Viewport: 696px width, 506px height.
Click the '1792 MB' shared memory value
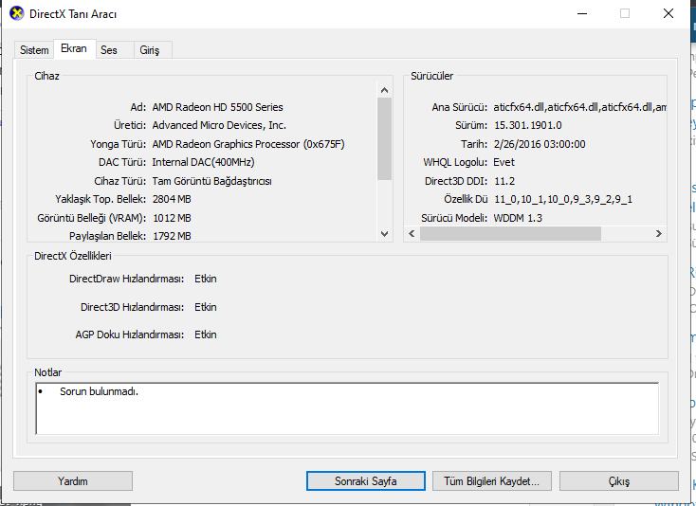[x=172, y=236]
